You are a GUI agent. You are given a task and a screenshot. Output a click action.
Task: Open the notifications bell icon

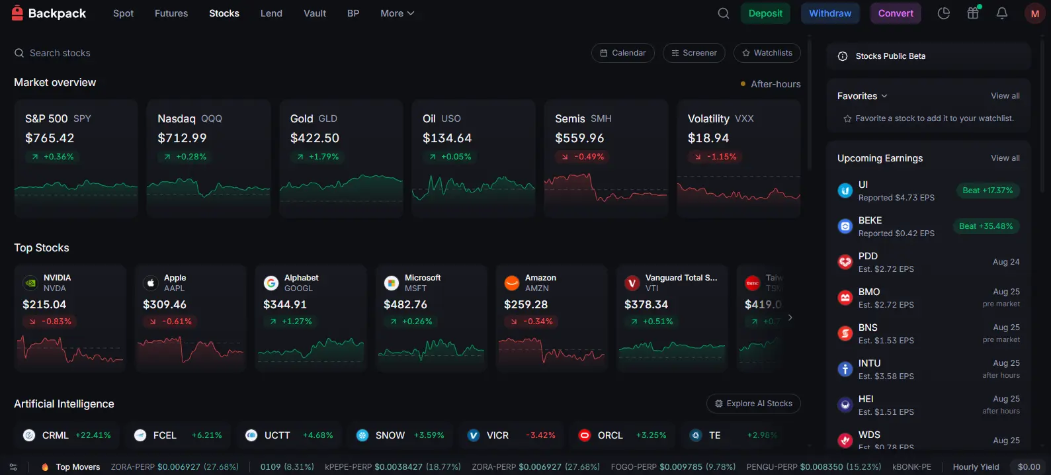[1002, 13]
